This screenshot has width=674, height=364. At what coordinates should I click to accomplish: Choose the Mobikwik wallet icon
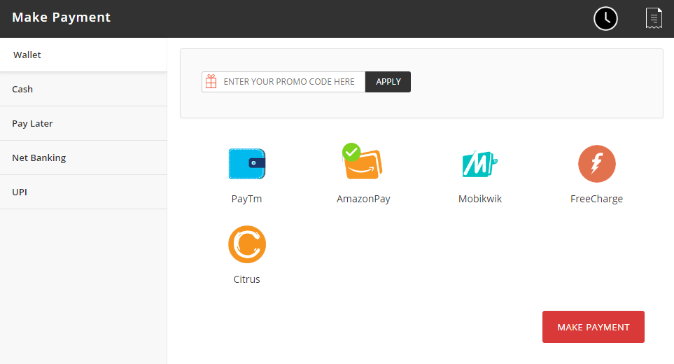[x=479, y=164]
